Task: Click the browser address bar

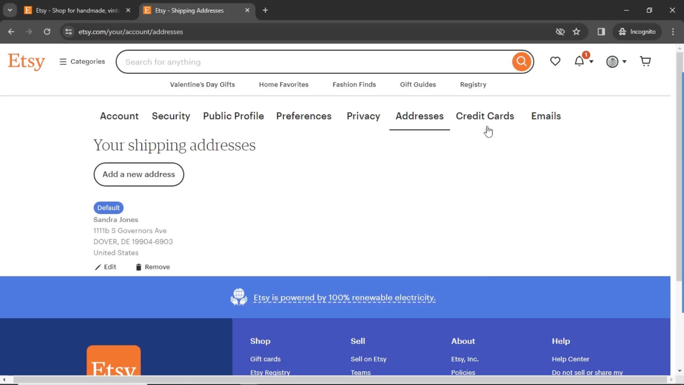Action: coord(131,31)
